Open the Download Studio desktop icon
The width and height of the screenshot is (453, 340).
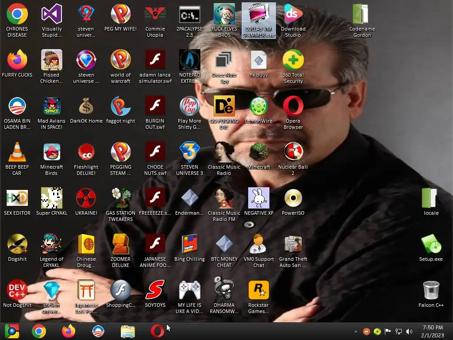(293, 14)
